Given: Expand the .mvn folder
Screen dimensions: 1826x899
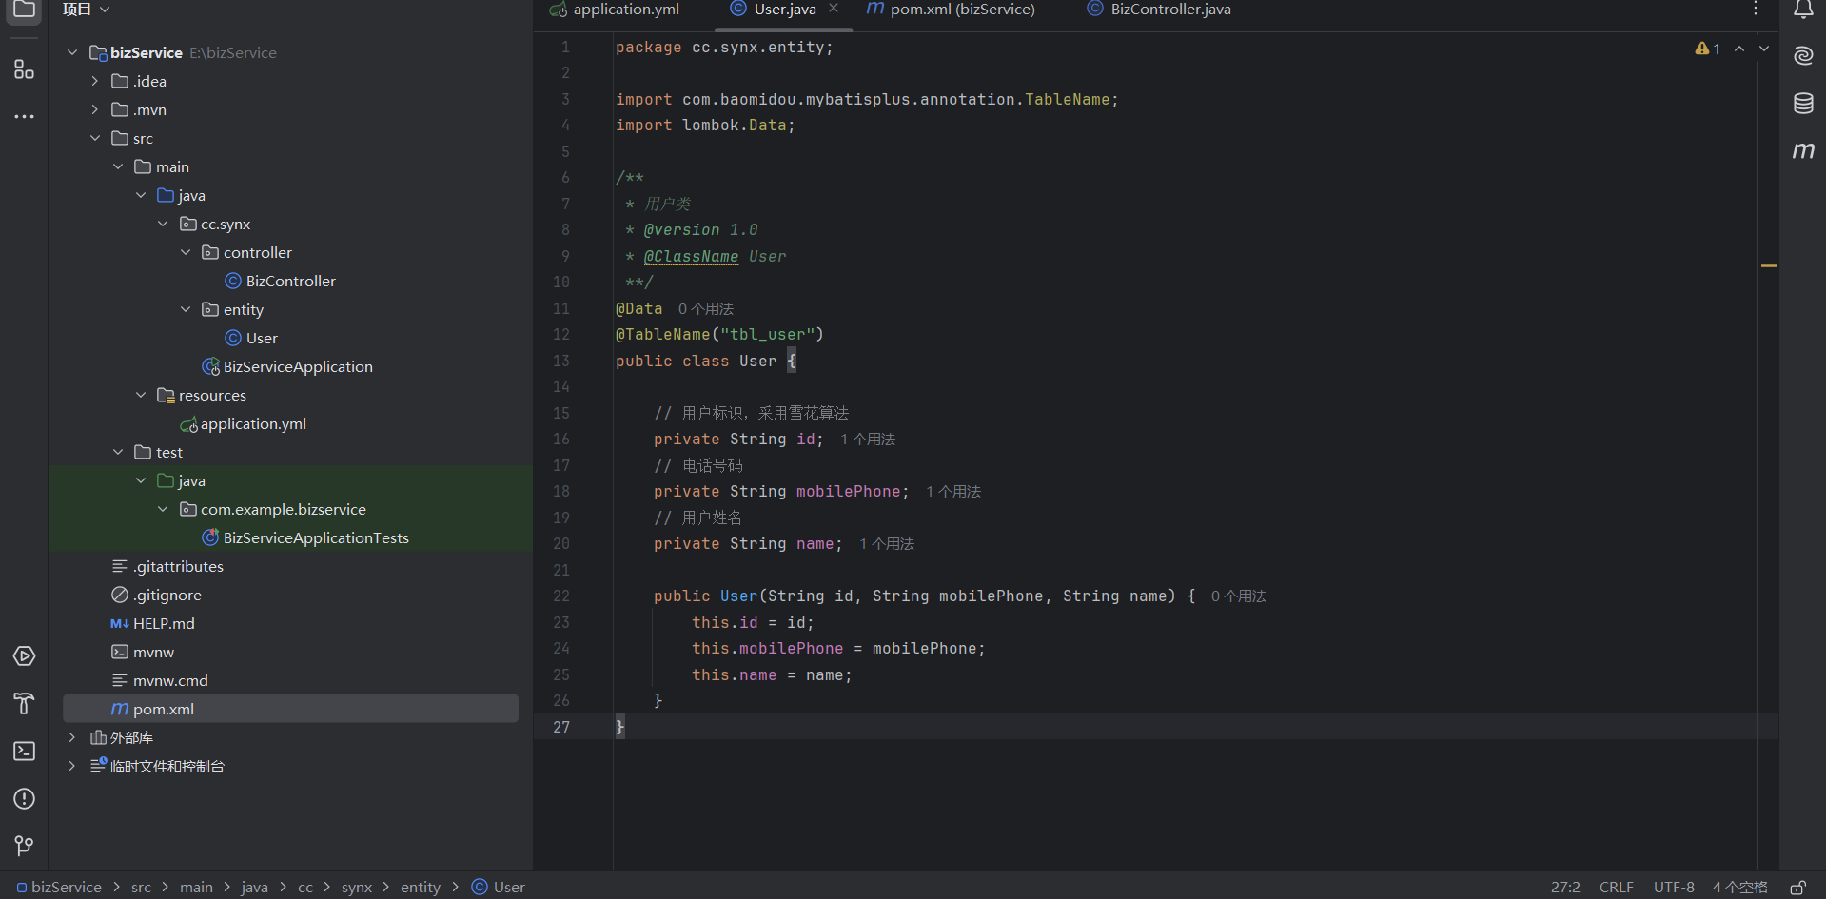Looking at the screenshot, I should pos(95,110).
